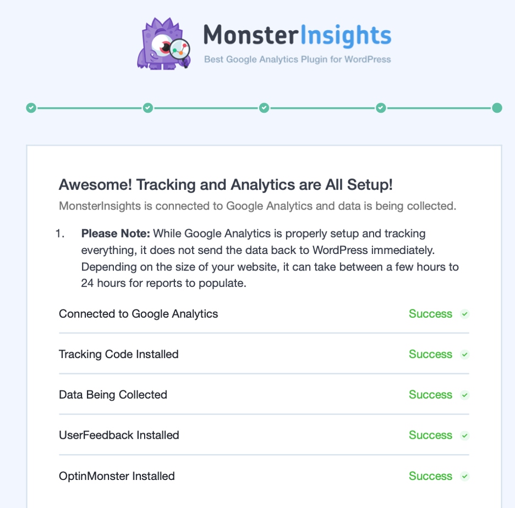Click Success label for Tracking Code Installed
Image resolution: width=515 pixels, height=508 pixels.
point(430,354)
